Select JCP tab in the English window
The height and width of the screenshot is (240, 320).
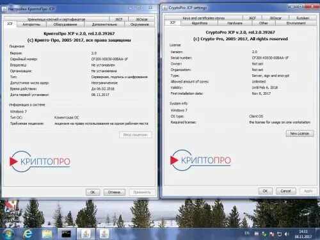point(173,22)
